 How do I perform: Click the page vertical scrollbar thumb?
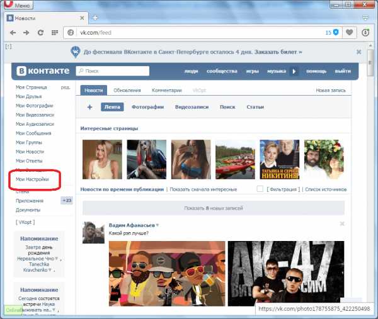point(370,63)
